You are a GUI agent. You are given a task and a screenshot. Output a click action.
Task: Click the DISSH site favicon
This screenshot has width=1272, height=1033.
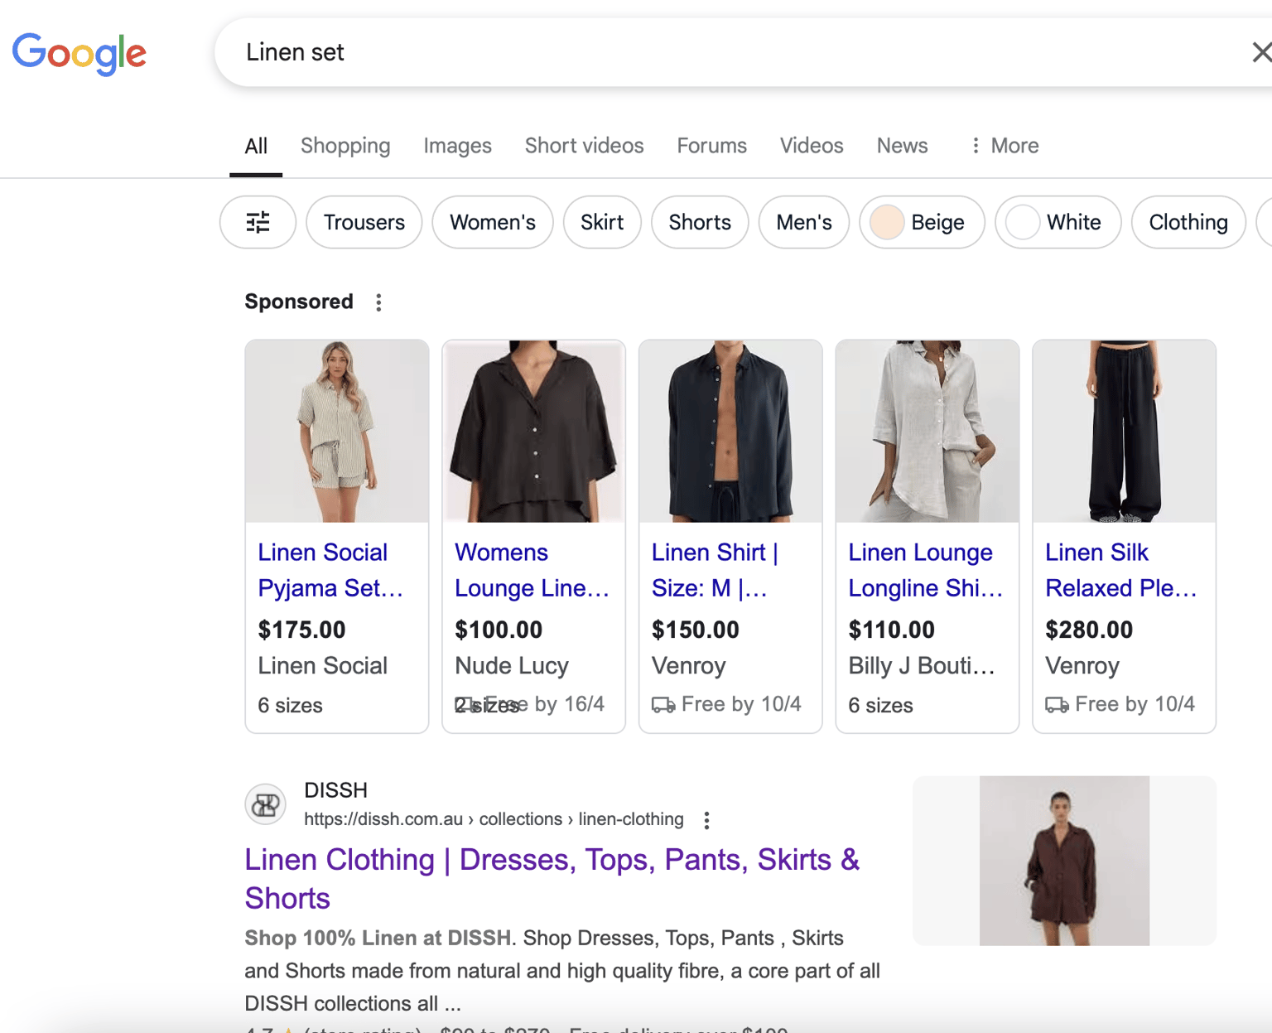point(265,804)
